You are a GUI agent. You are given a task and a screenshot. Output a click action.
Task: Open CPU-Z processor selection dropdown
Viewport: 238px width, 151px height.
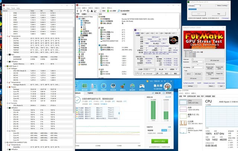(149, 69)
